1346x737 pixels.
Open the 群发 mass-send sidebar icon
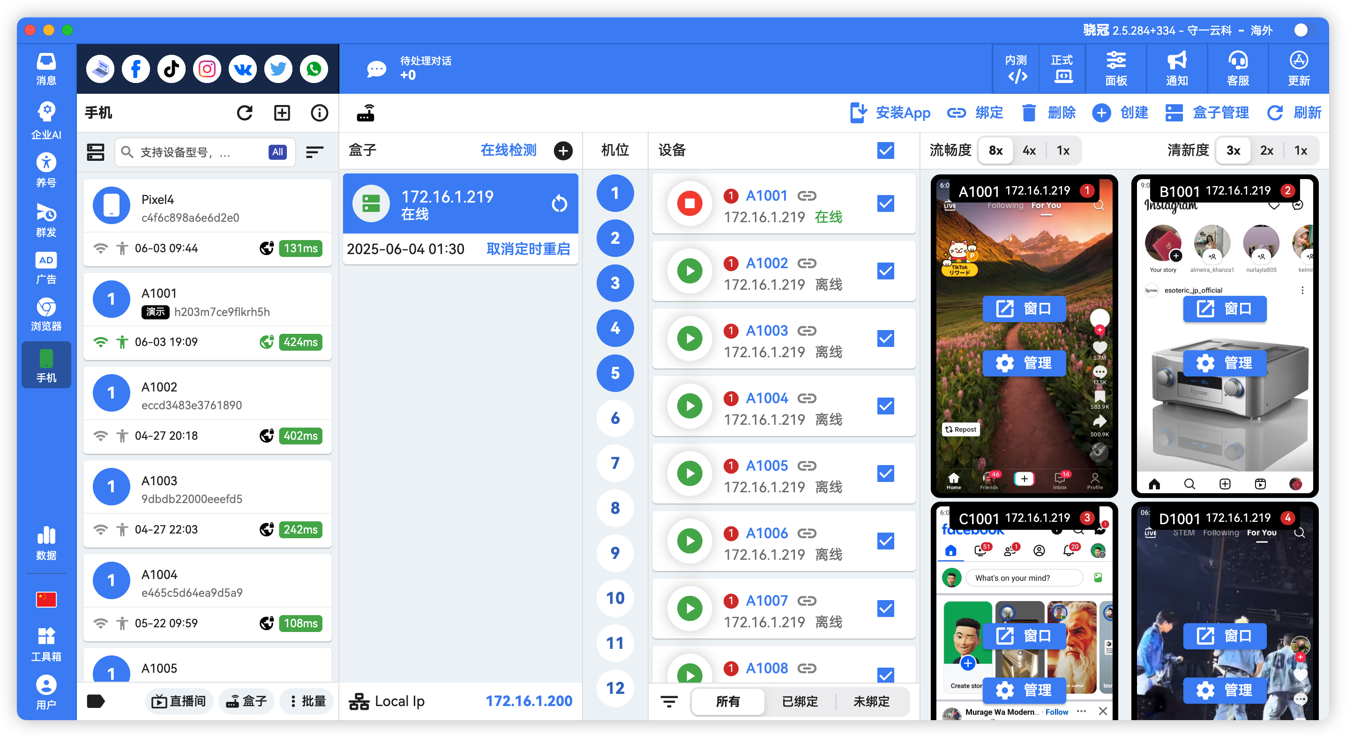pos(46,220)
